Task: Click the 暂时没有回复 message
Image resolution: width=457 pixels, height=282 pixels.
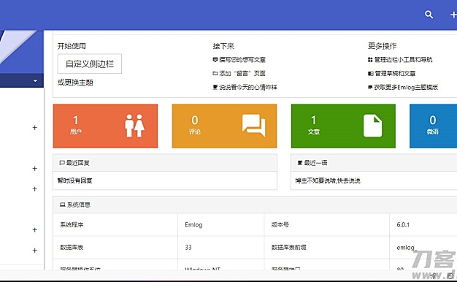Action: coord(75,180)
